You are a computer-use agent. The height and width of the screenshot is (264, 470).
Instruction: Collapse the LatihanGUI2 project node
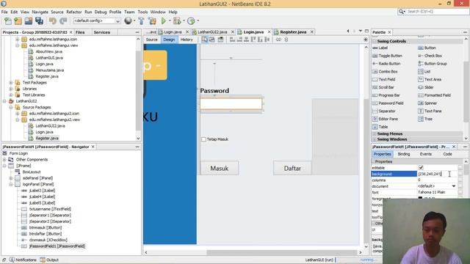[x=4, y=101]
